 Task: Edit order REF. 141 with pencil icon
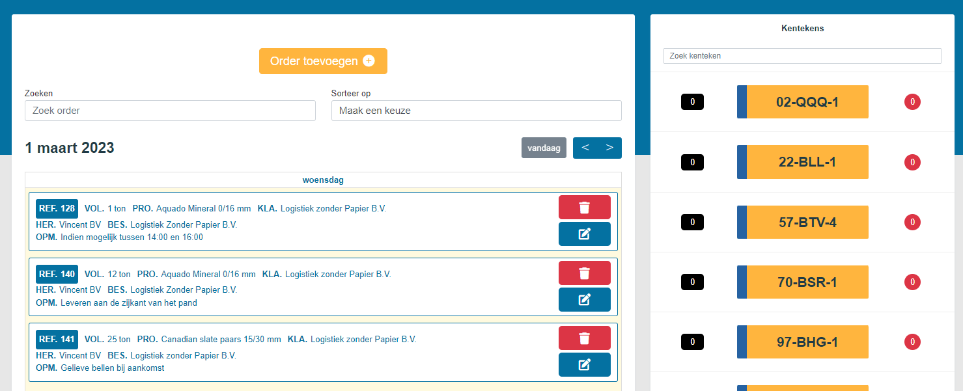coord(584,365)
